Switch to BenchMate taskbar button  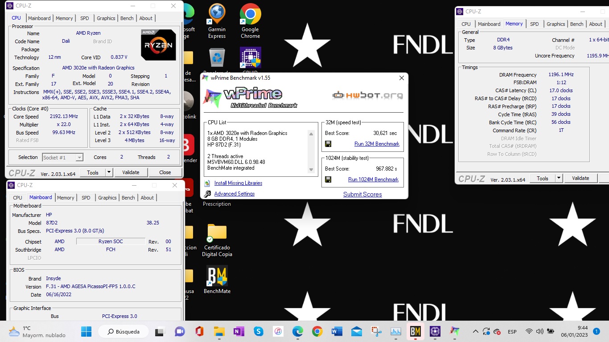[415, 331]
